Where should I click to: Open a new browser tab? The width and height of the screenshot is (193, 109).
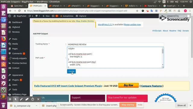(x=184, y=6)
